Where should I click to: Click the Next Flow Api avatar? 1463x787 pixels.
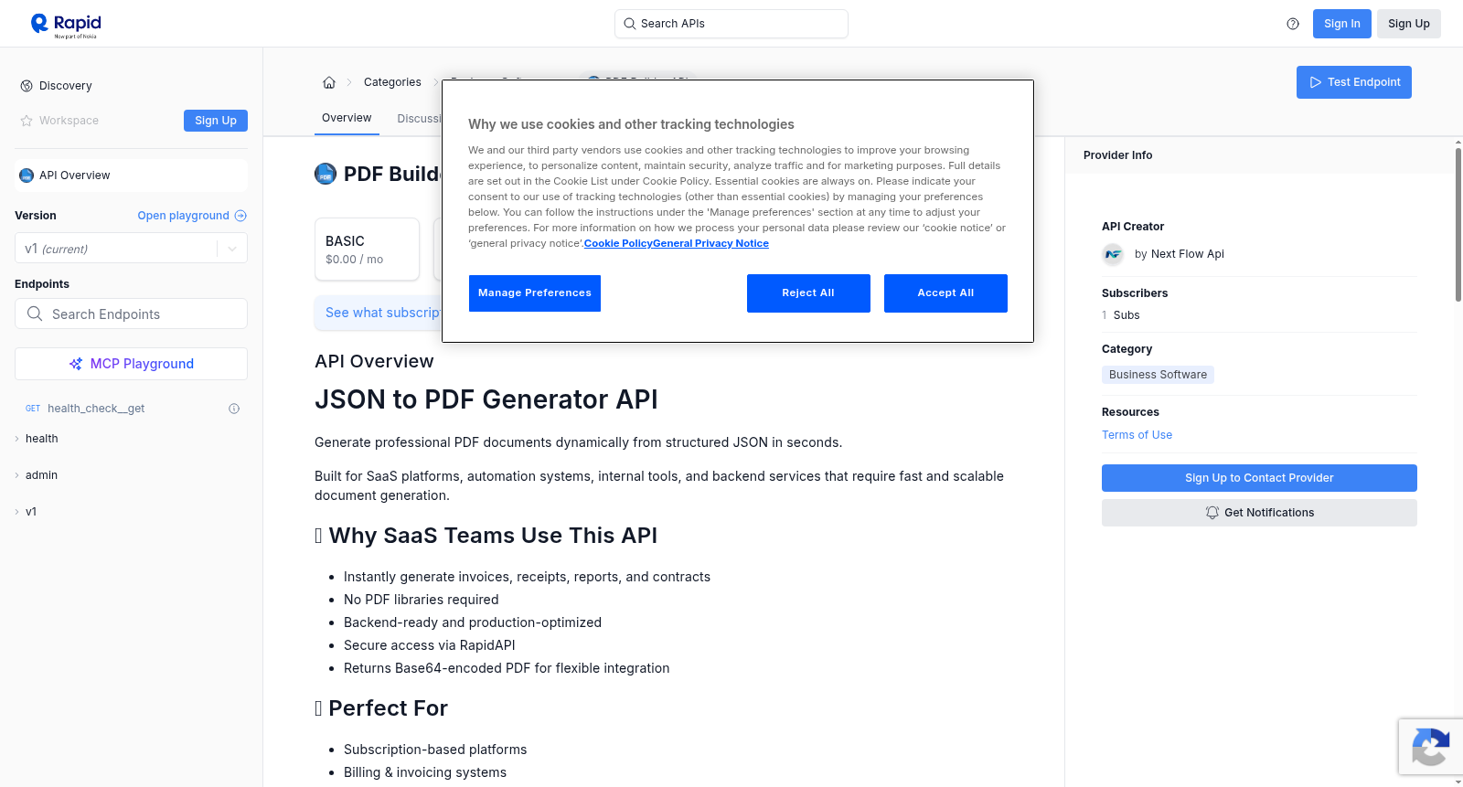[1113, 254]
